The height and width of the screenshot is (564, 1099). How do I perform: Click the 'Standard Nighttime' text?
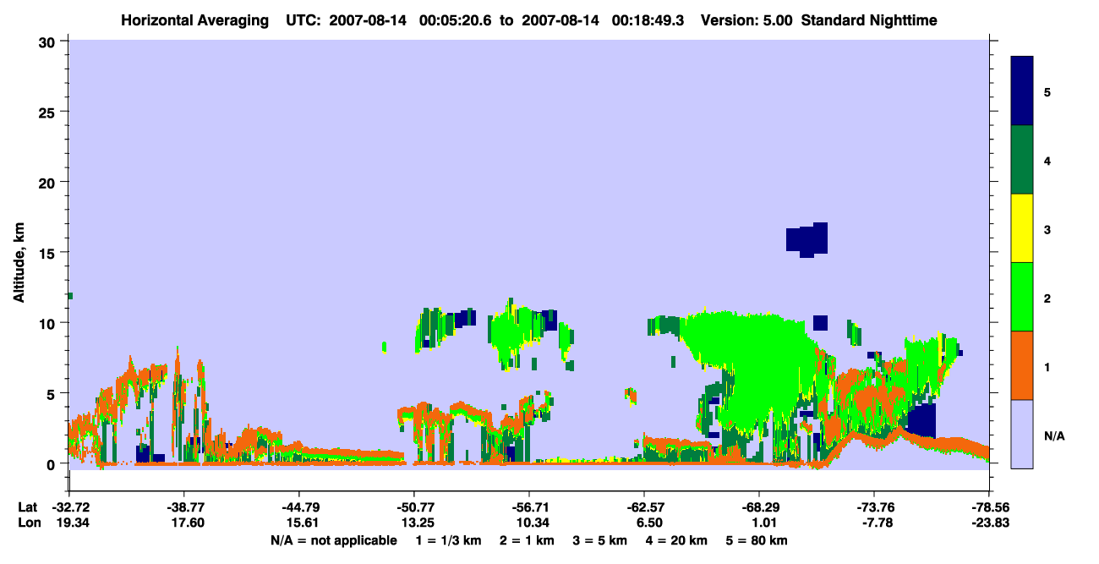tap(869, 20)
